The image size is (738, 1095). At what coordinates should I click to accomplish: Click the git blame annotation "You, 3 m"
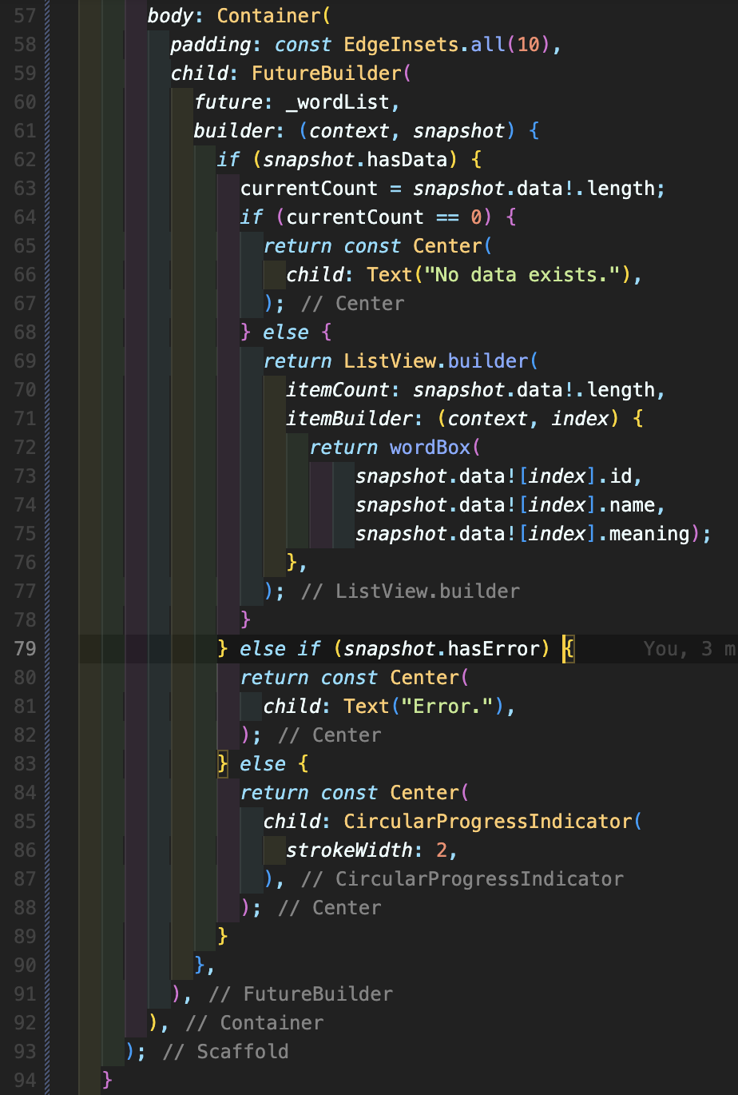click(689, 648)
